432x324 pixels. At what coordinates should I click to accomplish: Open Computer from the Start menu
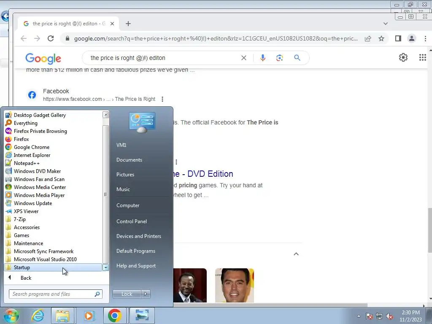coord(128,205)
